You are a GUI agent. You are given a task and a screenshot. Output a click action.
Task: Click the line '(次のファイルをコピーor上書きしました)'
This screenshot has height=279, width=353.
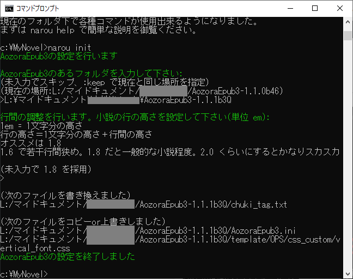tap(83, 222)
